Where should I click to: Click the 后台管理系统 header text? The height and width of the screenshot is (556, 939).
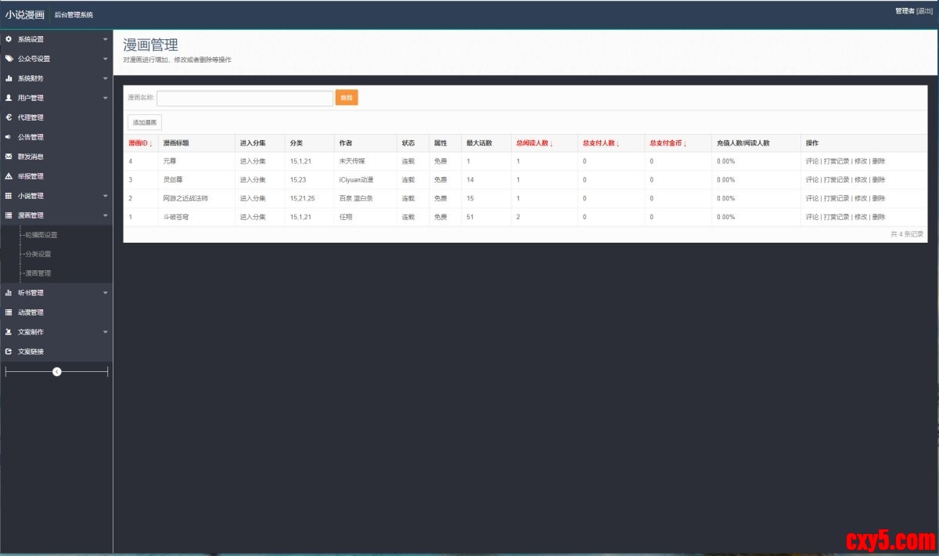pos(74,15)
